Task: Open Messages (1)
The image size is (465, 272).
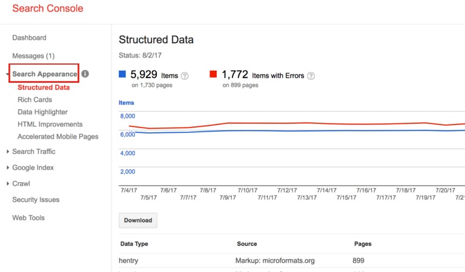Action: pyautogui.click(x=33, y=56)
